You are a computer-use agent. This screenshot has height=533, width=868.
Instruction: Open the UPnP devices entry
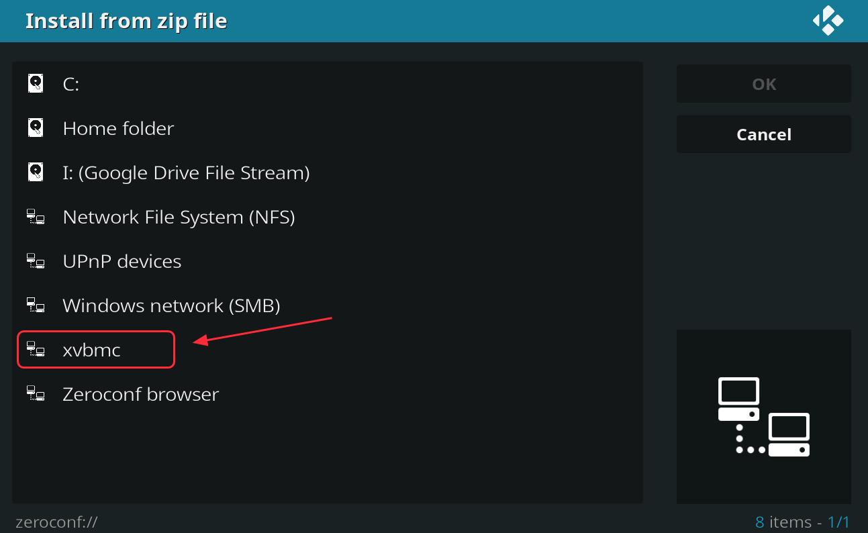328,261
